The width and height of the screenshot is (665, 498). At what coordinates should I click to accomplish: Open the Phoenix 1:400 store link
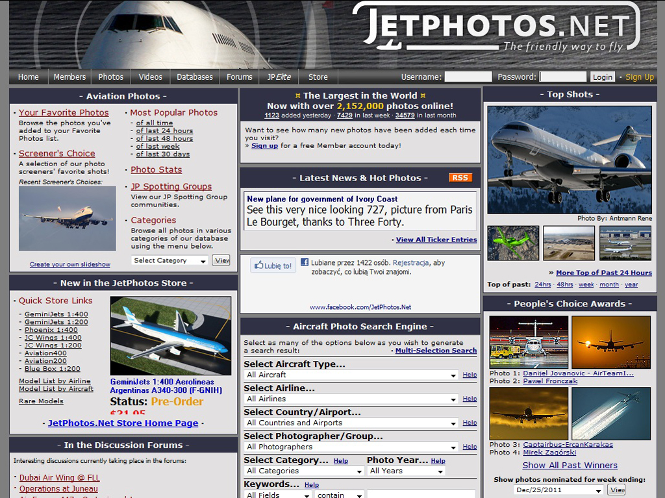51,330
